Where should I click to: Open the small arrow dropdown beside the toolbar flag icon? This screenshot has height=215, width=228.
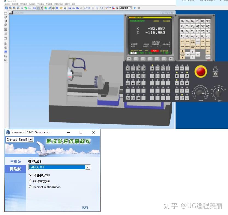point(110,8)
